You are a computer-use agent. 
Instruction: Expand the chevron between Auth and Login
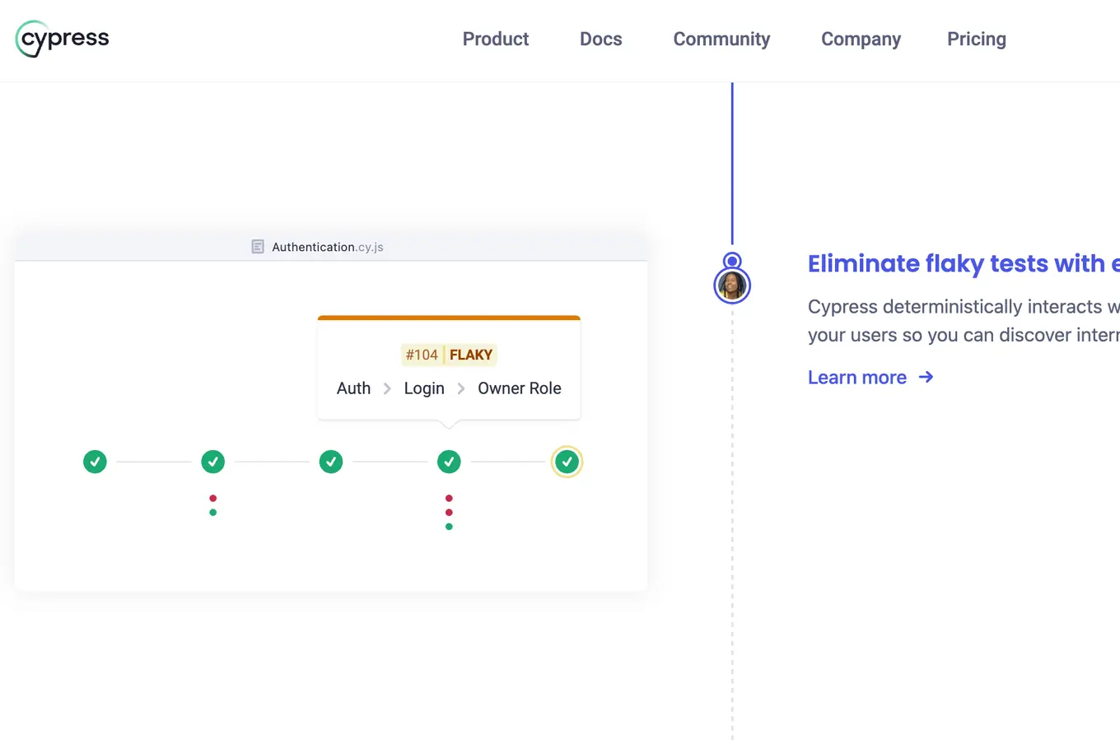click(385, 388)
